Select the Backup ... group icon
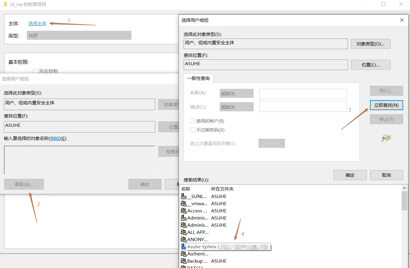This screenshot has height=268, width=410. tap(184, 261)
